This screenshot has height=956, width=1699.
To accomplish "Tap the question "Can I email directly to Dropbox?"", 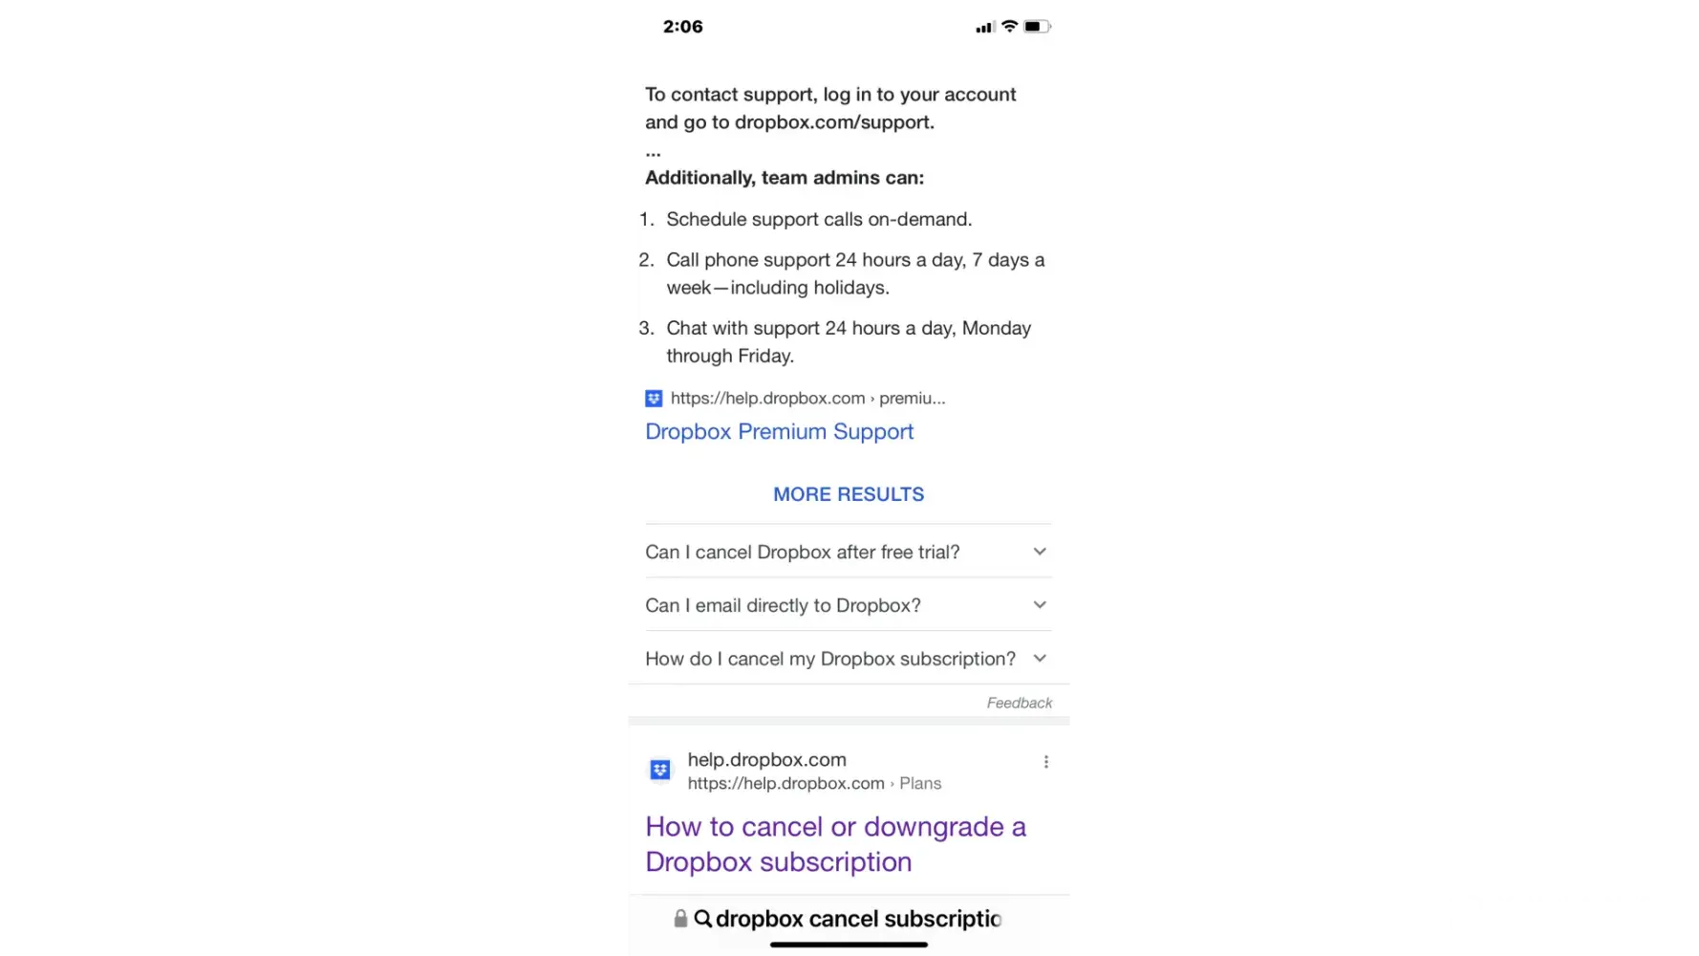I will tap(783, 605).
